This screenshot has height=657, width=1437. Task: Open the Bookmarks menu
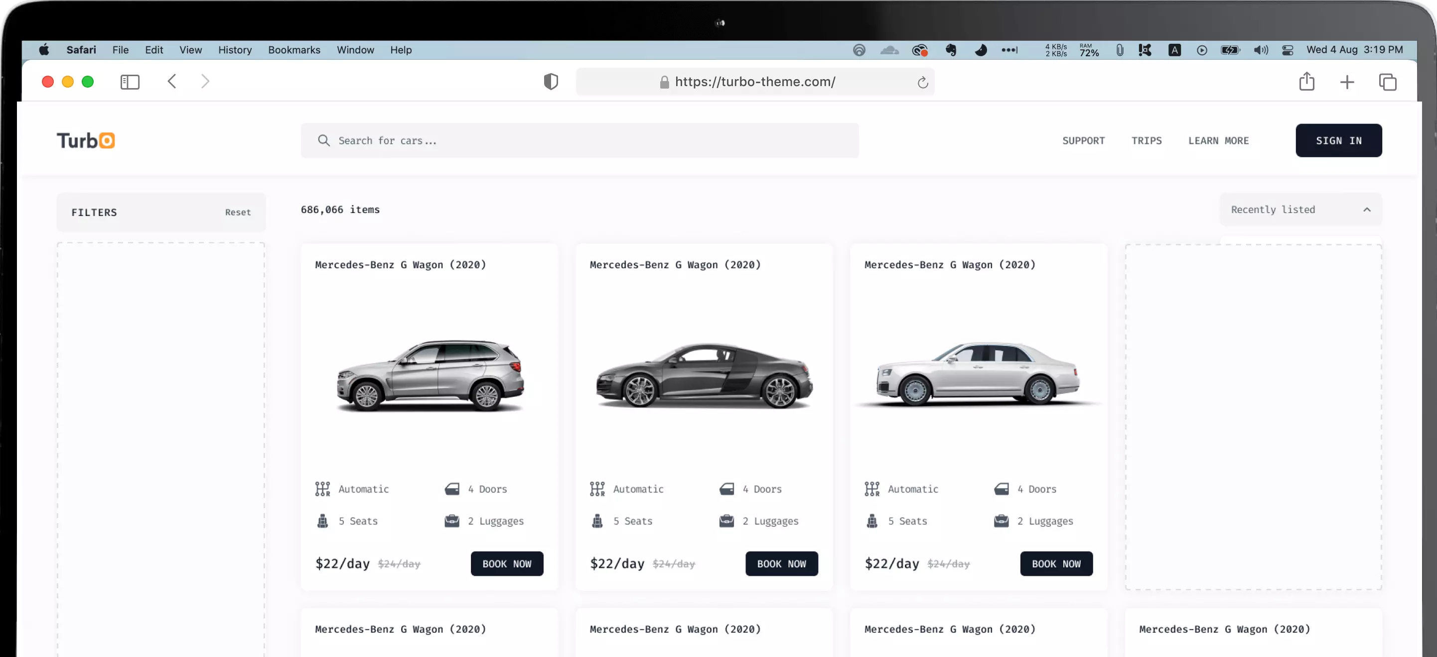coord(294,50)
